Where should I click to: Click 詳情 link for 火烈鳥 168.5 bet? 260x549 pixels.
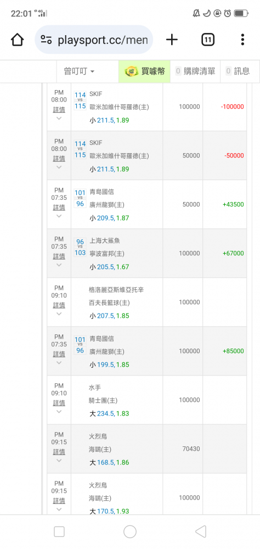pos(59,452)
